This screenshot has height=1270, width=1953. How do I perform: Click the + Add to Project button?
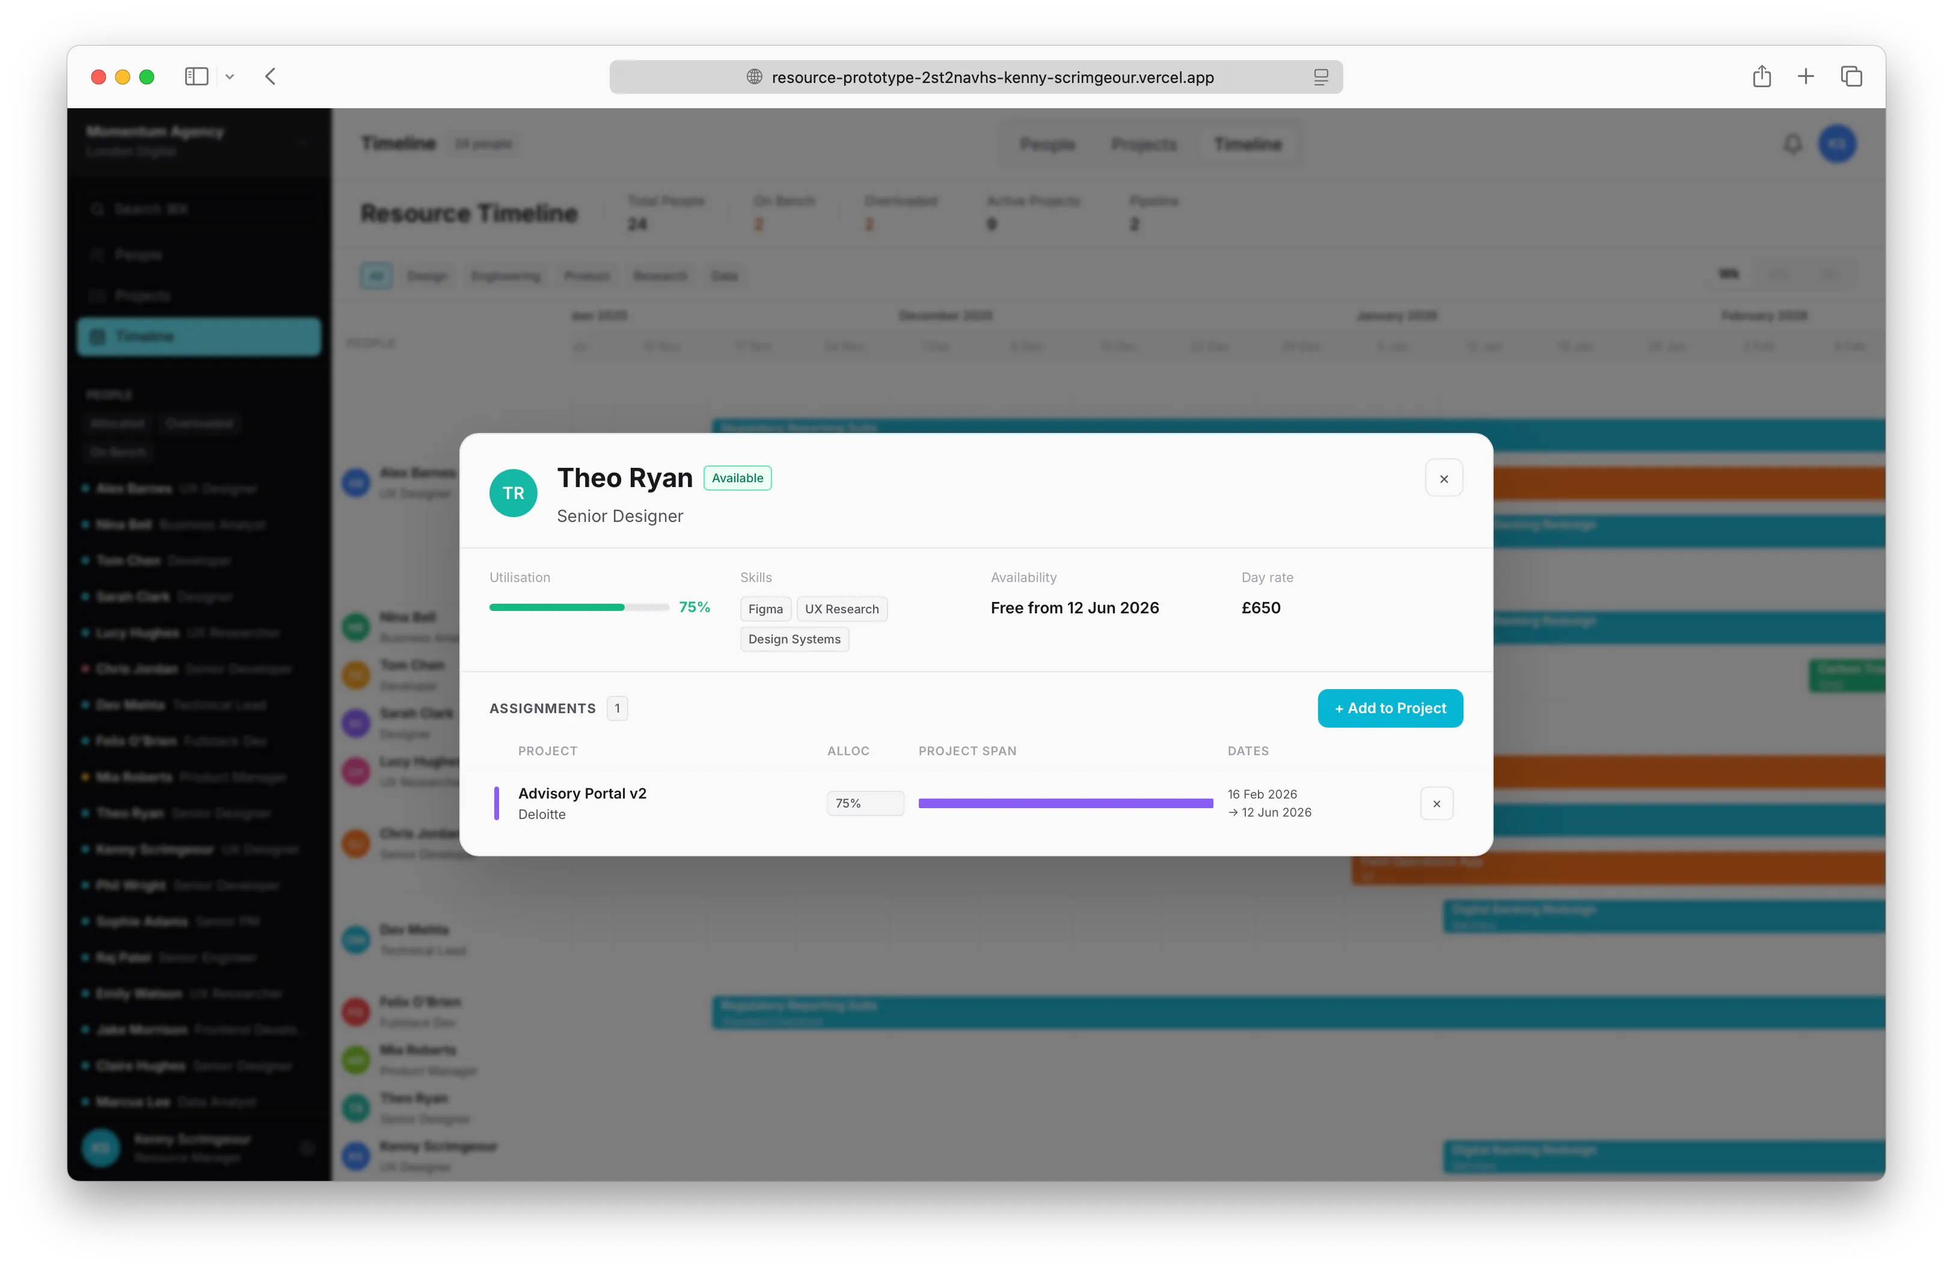pyautogui.click(x=1390, y=708)
